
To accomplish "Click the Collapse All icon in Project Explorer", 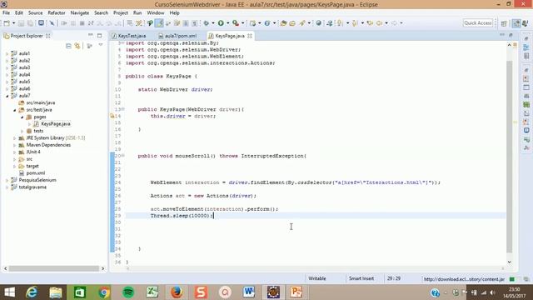I will pos(68,46).
